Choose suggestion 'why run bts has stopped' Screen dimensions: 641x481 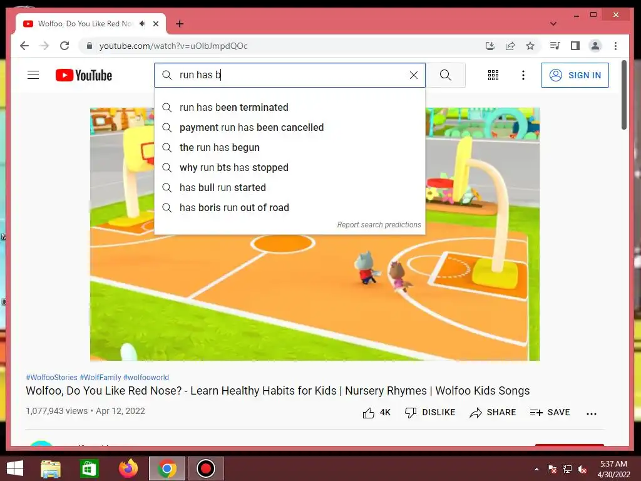289,168
